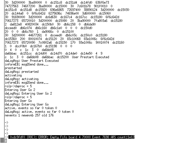Click the first empty '->' shell prompt
Image resolution: width=182 pixels, height=143 pixels.
point(6,123)
